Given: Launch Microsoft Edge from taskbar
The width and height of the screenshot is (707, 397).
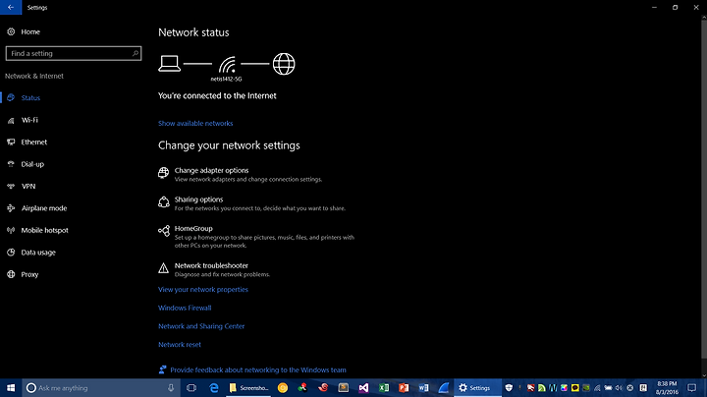Looking at the screenshot, I should [214, 388].
